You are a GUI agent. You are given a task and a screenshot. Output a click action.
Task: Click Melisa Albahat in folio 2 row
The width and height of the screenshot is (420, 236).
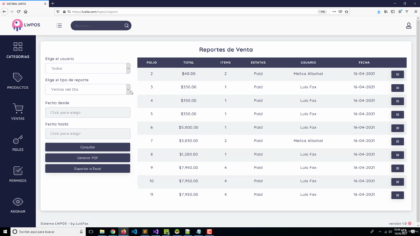308,73
